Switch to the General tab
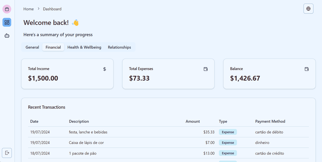The image size is (322, 162). (32, 47)
